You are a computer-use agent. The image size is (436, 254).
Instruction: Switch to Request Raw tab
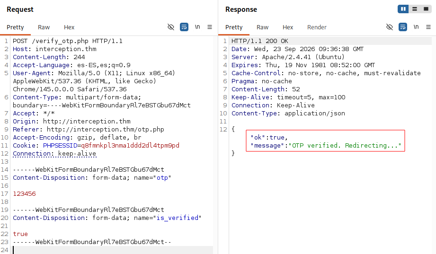tap(44, 27)
